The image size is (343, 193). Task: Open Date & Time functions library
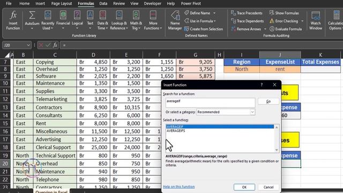coord(102,20)
